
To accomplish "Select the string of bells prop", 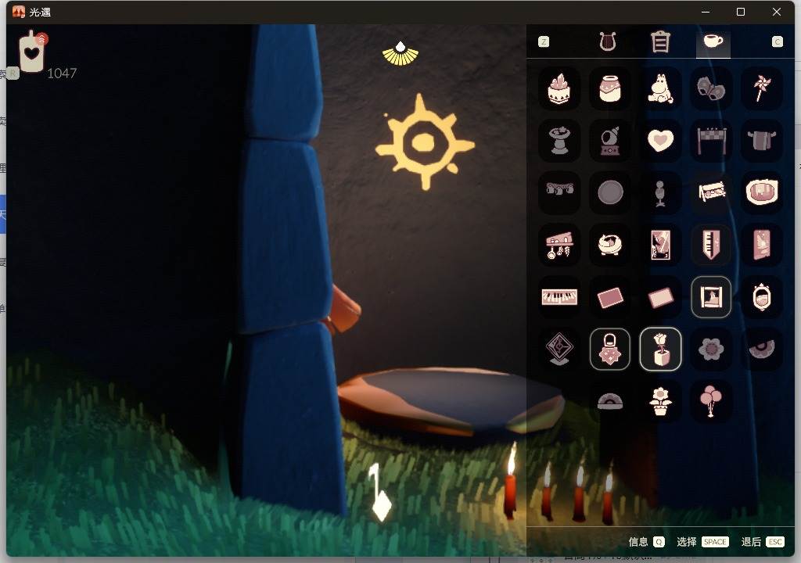I will (559, 192).
